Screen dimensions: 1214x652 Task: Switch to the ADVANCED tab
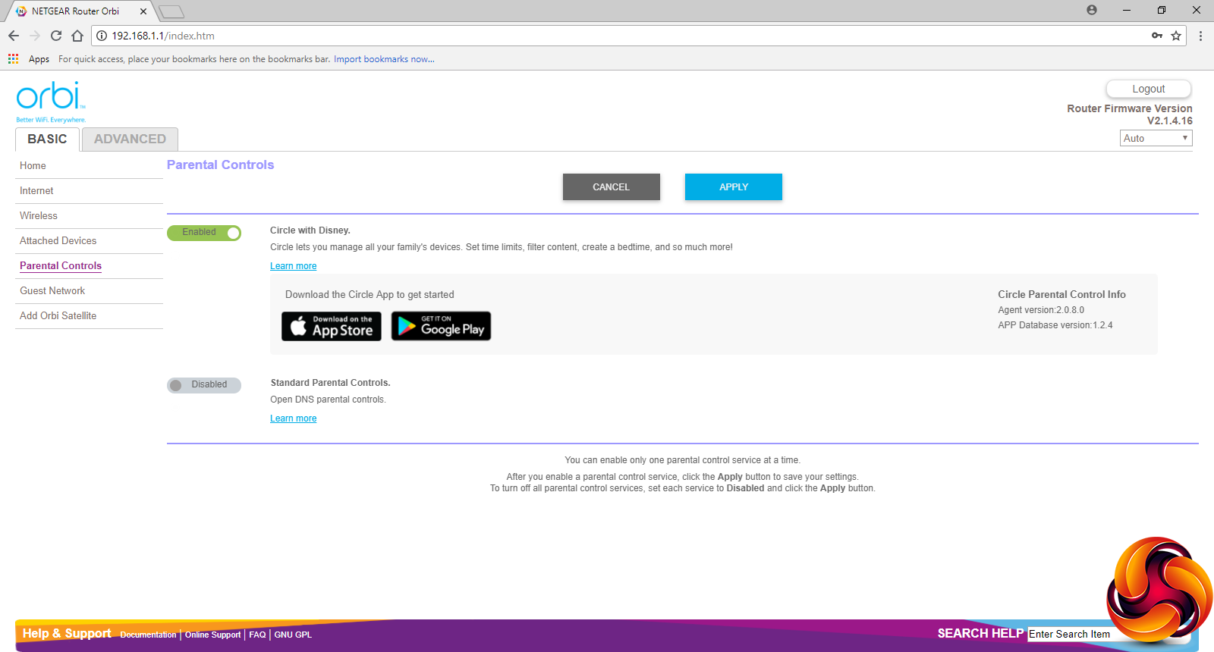point(130,139)
